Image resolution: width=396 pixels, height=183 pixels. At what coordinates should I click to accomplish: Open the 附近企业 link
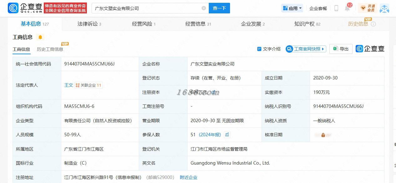[x=188, y=177]
